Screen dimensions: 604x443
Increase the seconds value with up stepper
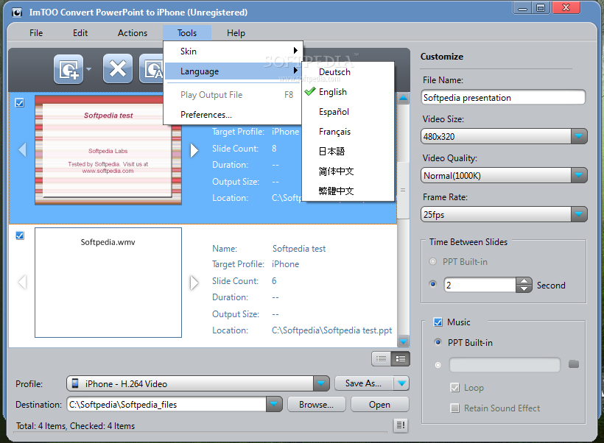[x=524, y=281]
